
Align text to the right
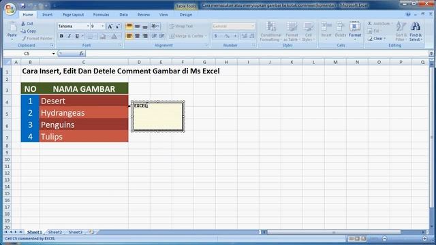[145, 36]
